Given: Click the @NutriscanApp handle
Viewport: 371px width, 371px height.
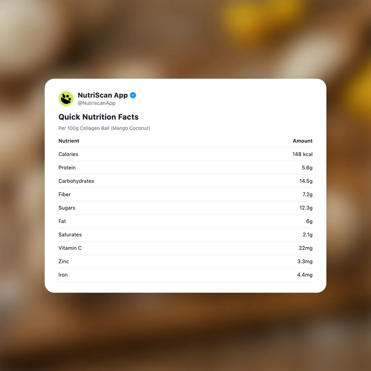Looking at the screenshot, I should click(97, 103).
